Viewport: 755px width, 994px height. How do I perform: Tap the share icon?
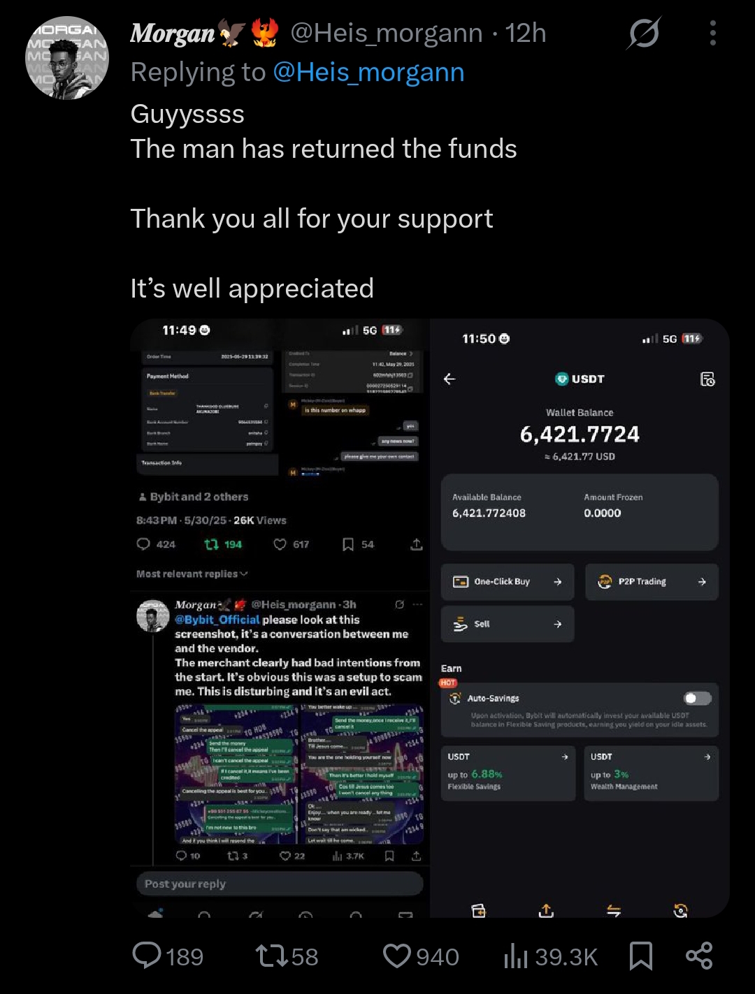[x=698, y=956]
